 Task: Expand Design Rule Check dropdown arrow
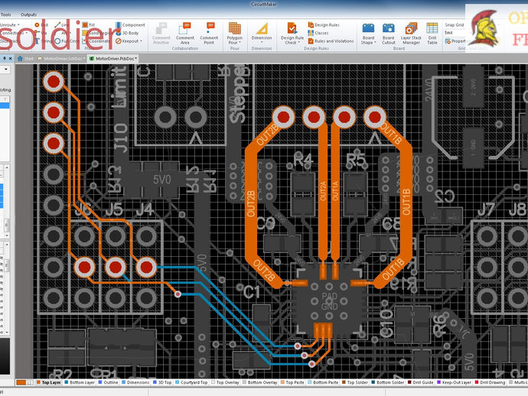(298, 43)
